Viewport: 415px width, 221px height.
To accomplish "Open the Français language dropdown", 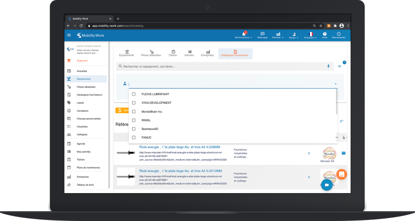I will [310, 35].
